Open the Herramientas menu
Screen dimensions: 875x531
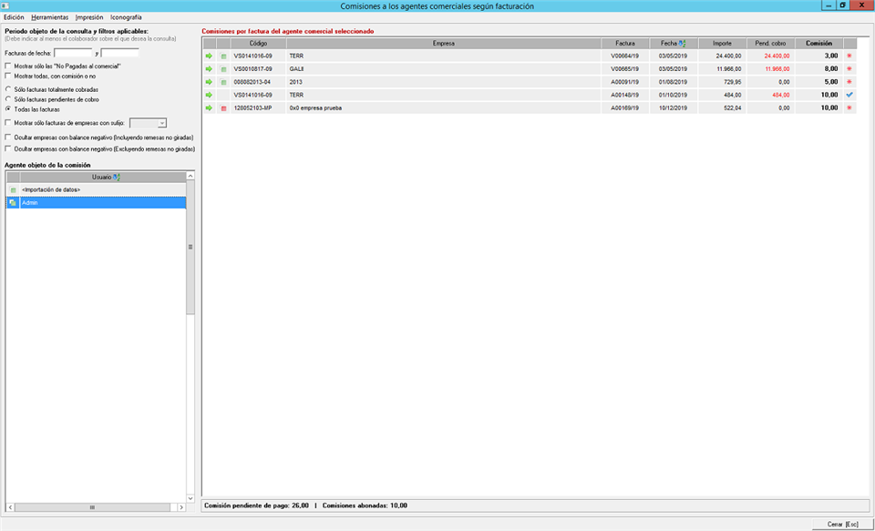(x=49, y=17)
